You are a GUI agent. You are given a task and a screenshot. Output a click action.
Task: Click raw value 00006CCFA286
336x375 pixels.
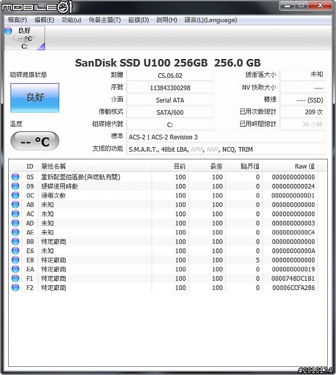pos(293,288)
